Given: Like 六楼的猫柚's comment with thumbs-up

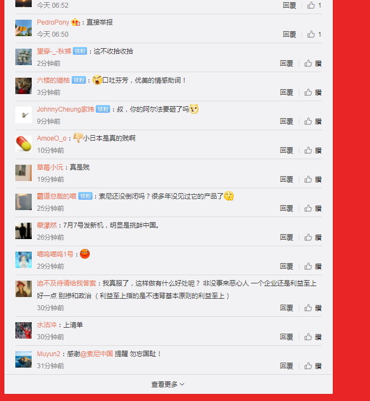Looking at the screenshot, I should click(313, 92).
